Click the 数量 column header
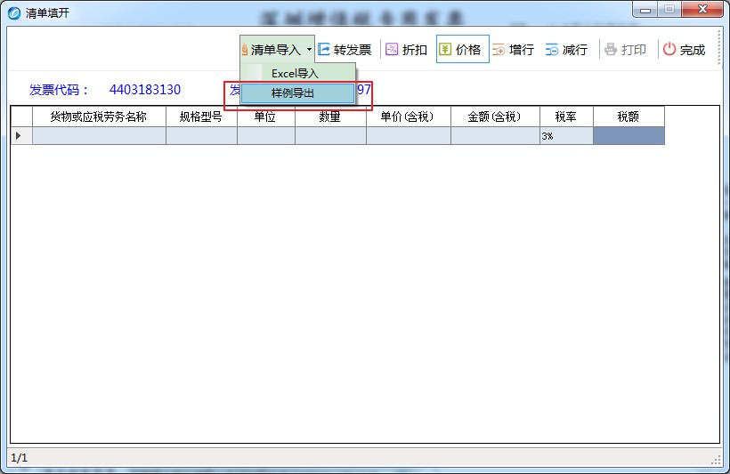The image size is (730, 474). (x=330, y=116)
